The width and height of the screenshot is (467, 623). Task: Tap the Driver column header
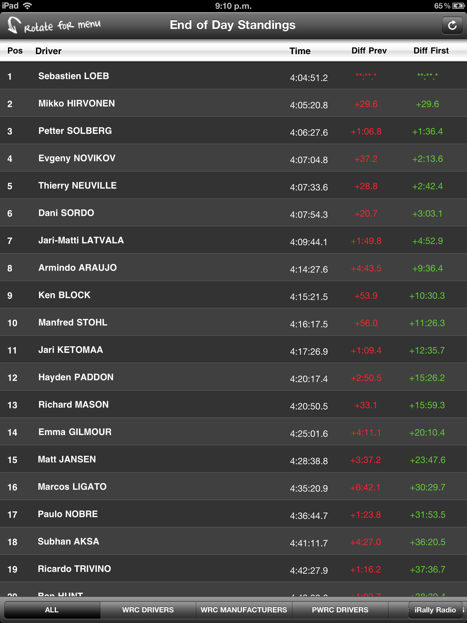click(48, 51)
